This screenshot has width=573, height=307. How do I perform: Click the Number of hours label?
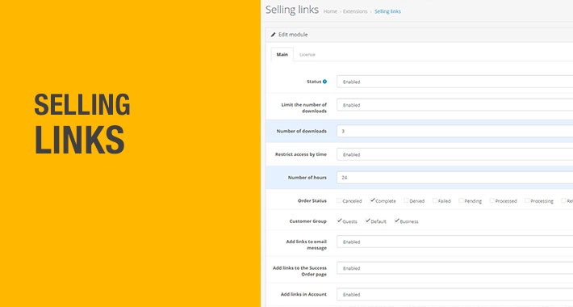[x=307, y=178]
